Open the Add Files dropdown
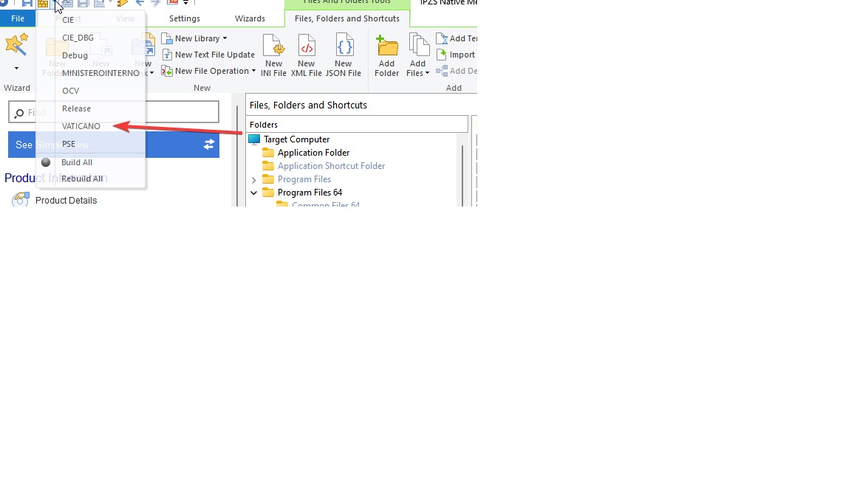851x478 pixels. point(418,56)
